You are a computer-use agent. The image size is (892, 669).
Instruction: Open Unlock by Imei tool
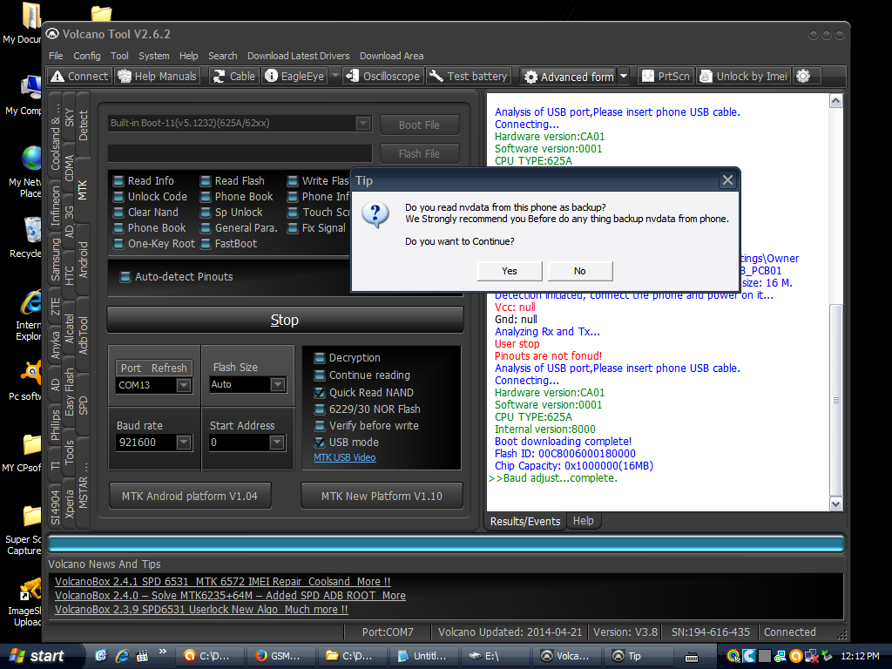[744, 77]
